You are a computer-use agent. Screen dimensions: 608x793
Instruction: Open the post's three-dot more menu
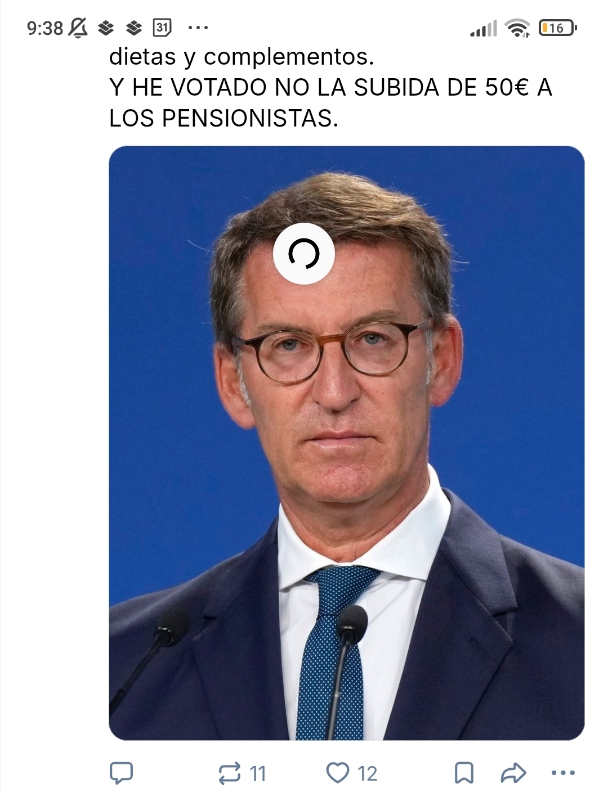click(563, 773)
